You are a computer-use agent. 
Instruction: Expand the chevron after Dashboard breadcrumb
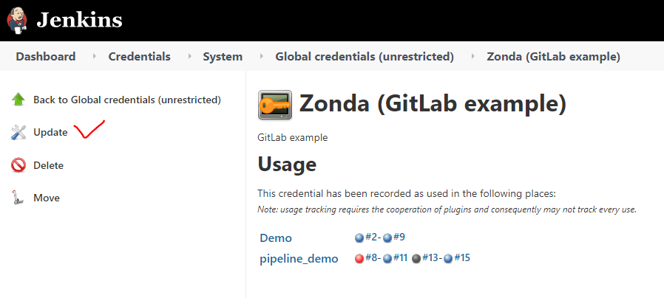[94, 56]
